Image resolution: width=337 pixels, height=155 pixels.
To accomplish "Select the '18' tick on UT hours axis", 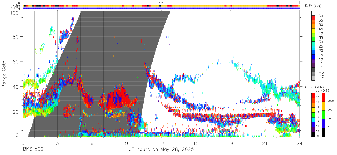I will click(x=231, y=143).
